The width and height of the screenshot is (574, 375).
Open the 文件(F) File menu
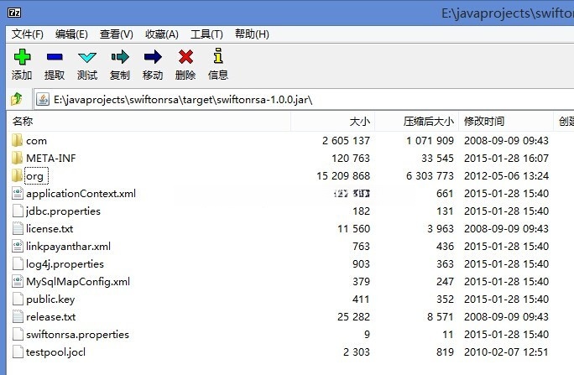pyautogui.click(x=28, y=34)
